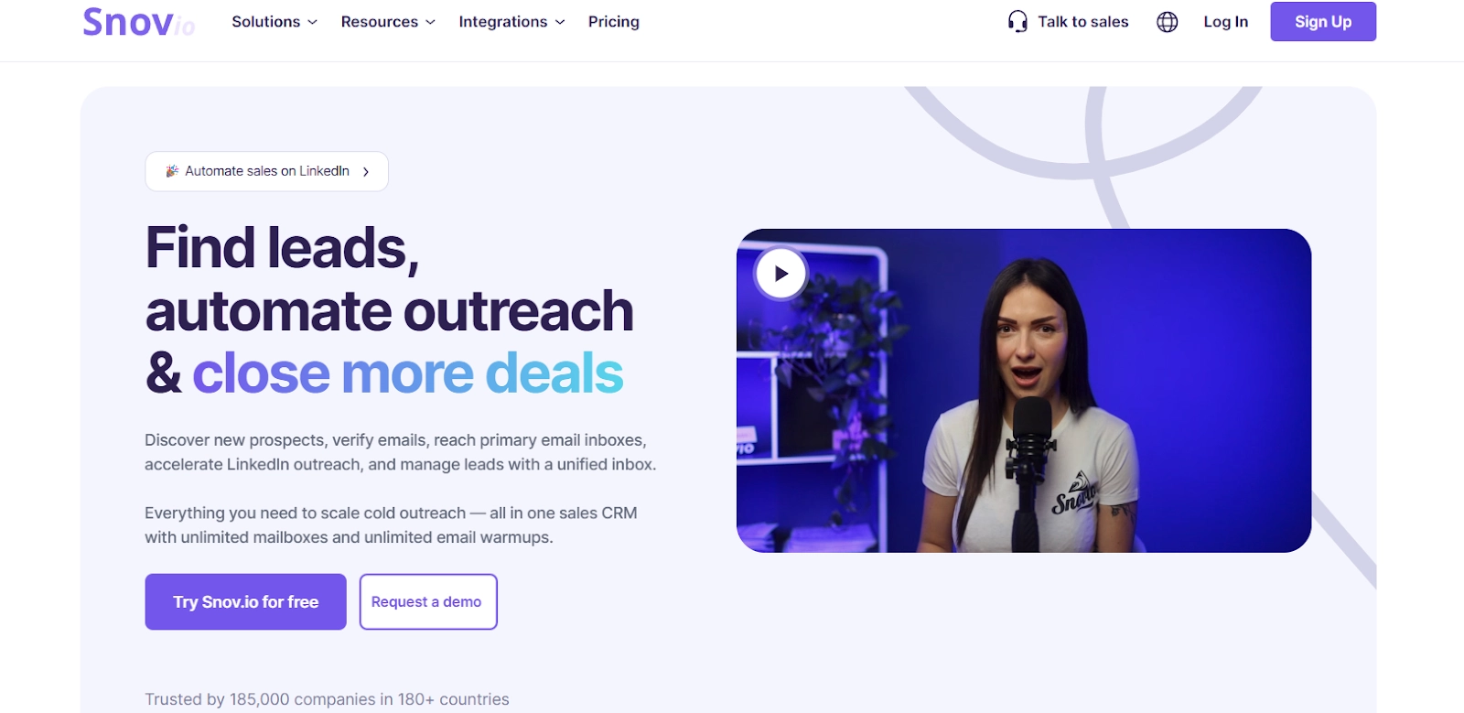Click the Snov.io logo
Screen dimensions: 1464x713
tap(138, 22)
